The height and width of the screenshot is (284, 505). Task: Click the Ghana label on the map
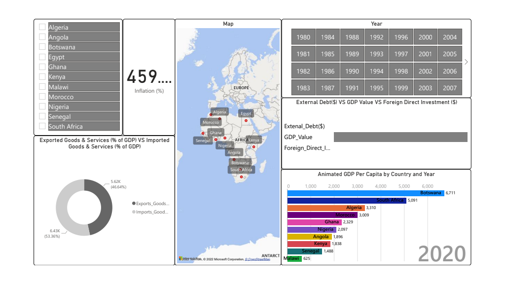click(x=216, y=133)
